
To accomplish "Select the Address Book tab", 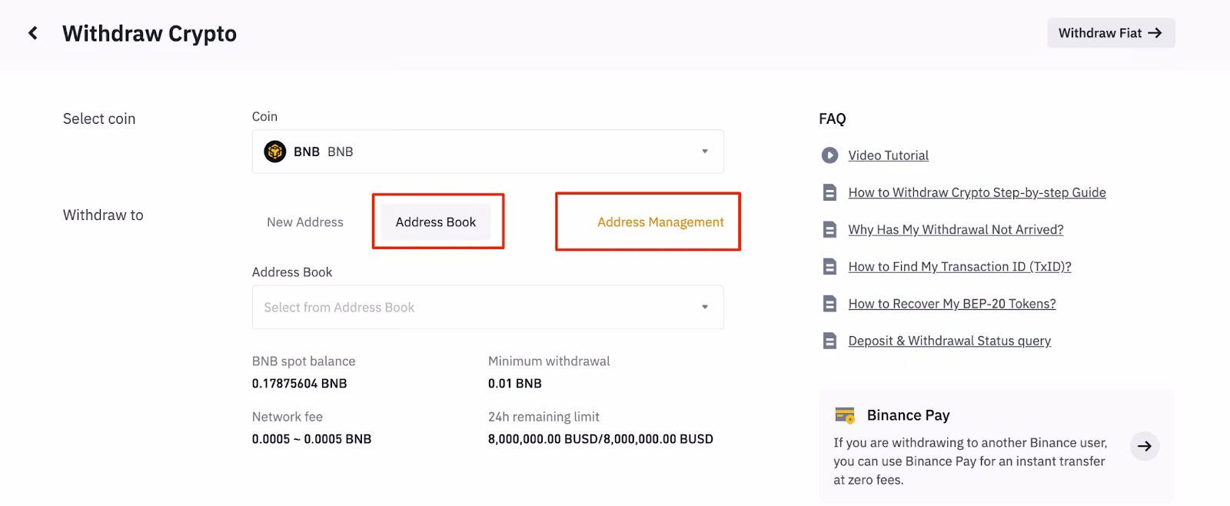I will pos(436,222).
